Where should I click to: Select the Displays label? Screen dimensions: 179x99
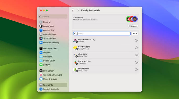[x=47, y=52]
